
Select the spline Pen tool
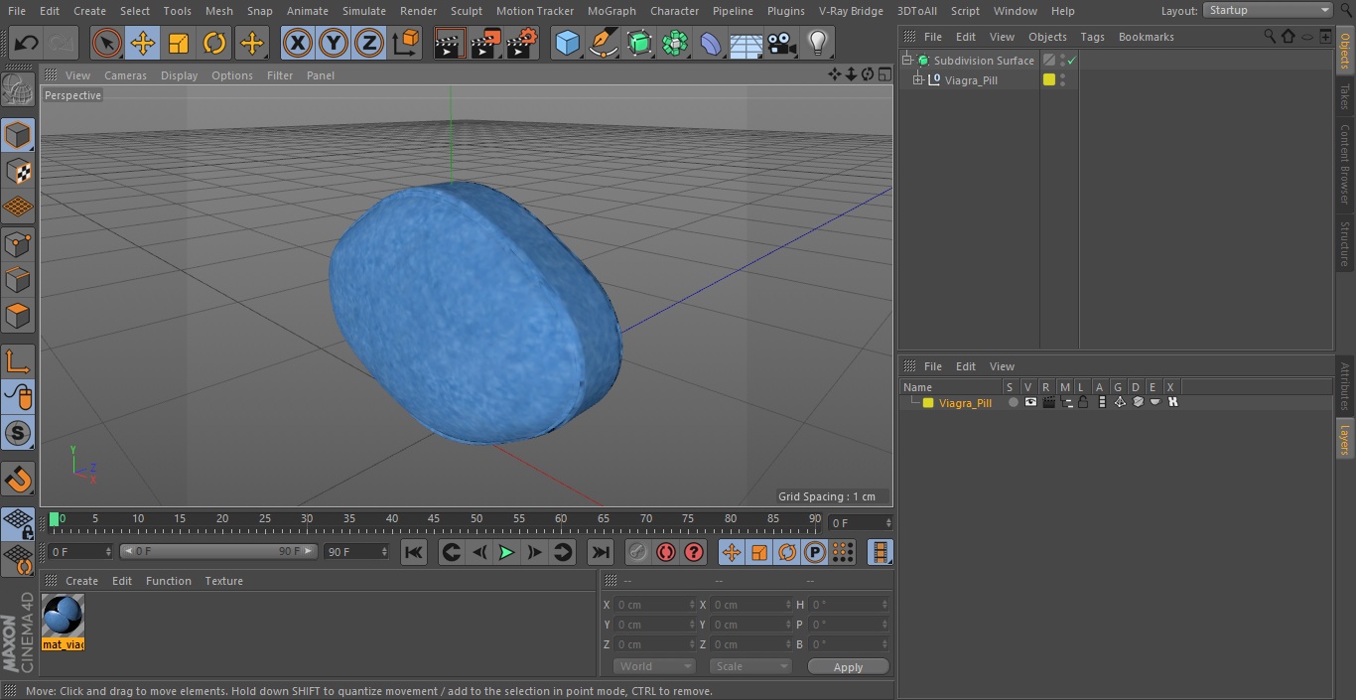[603, 43]
